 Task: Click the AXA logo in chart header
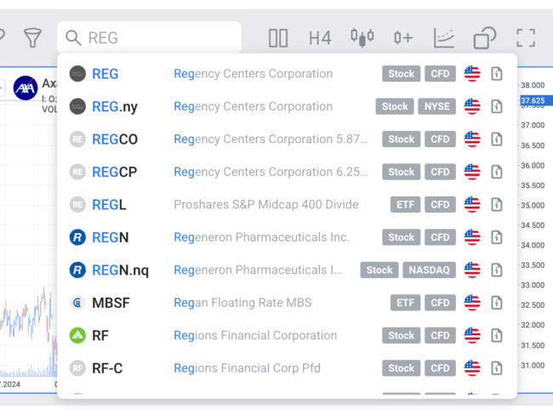pyautogui.click(x=26, y=88)
